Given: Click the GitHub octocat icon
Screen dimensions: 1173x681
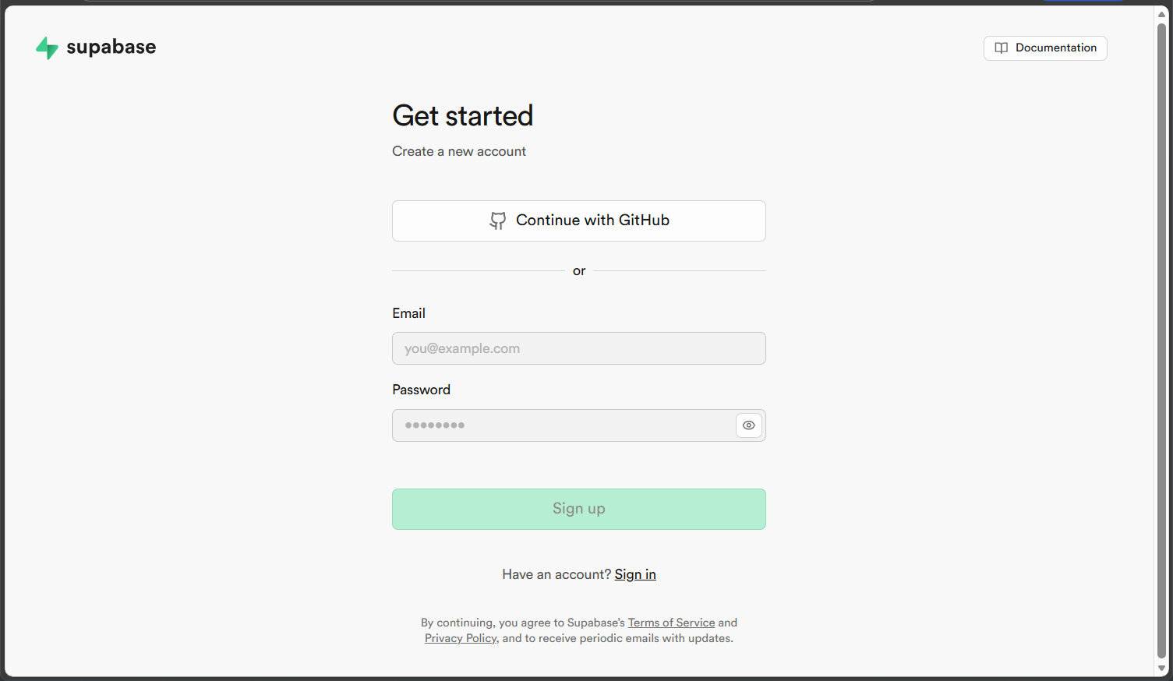Looking at the screenshot, I should (497, 221).
